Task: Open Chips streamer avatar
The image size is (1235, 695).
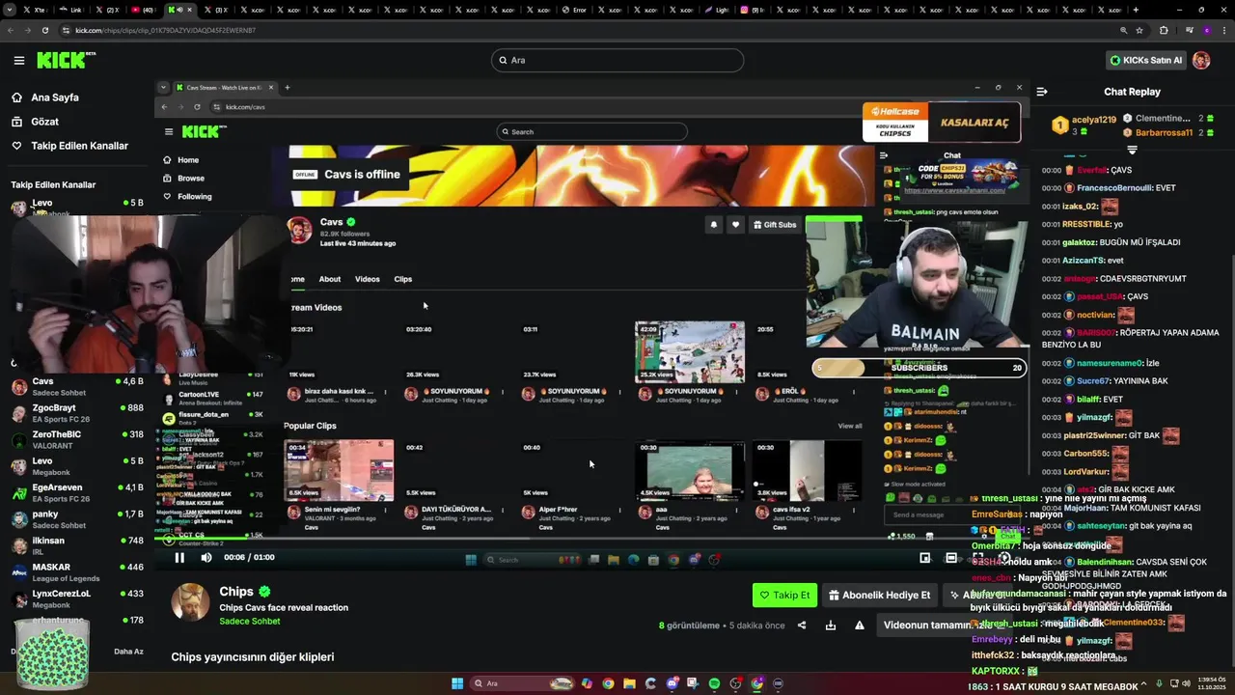Action: pos(190,602)
